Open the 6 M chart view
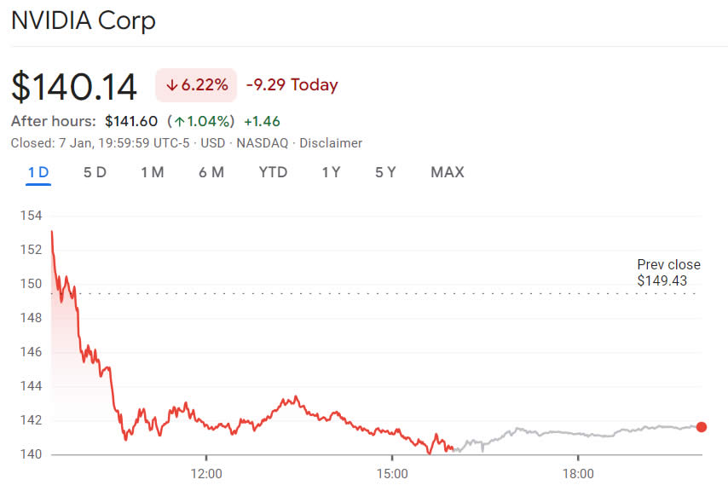Screen dimensions: 728x491 pyautogui.click(x=211, y=172)
